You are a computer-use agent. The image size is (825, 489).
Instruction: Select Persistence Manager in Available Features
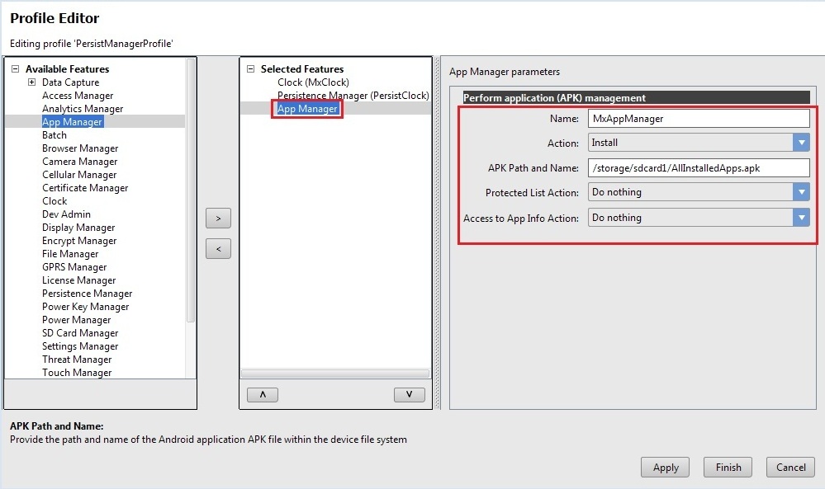point(87,294)
